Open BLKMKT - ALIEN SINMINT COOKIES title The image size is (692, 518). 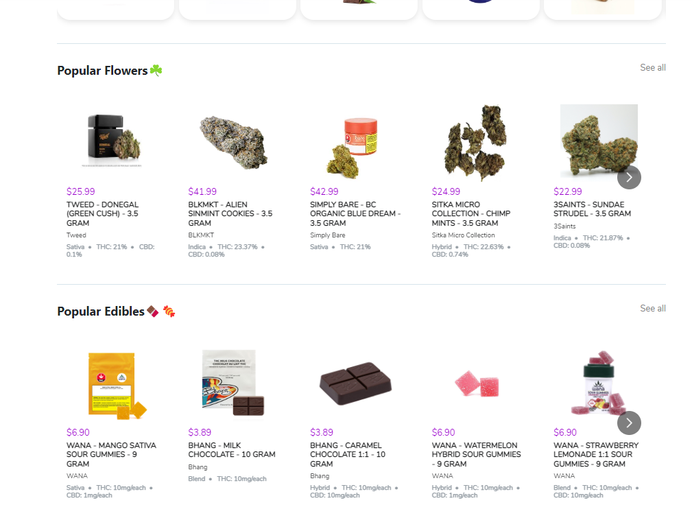point(230,214)
